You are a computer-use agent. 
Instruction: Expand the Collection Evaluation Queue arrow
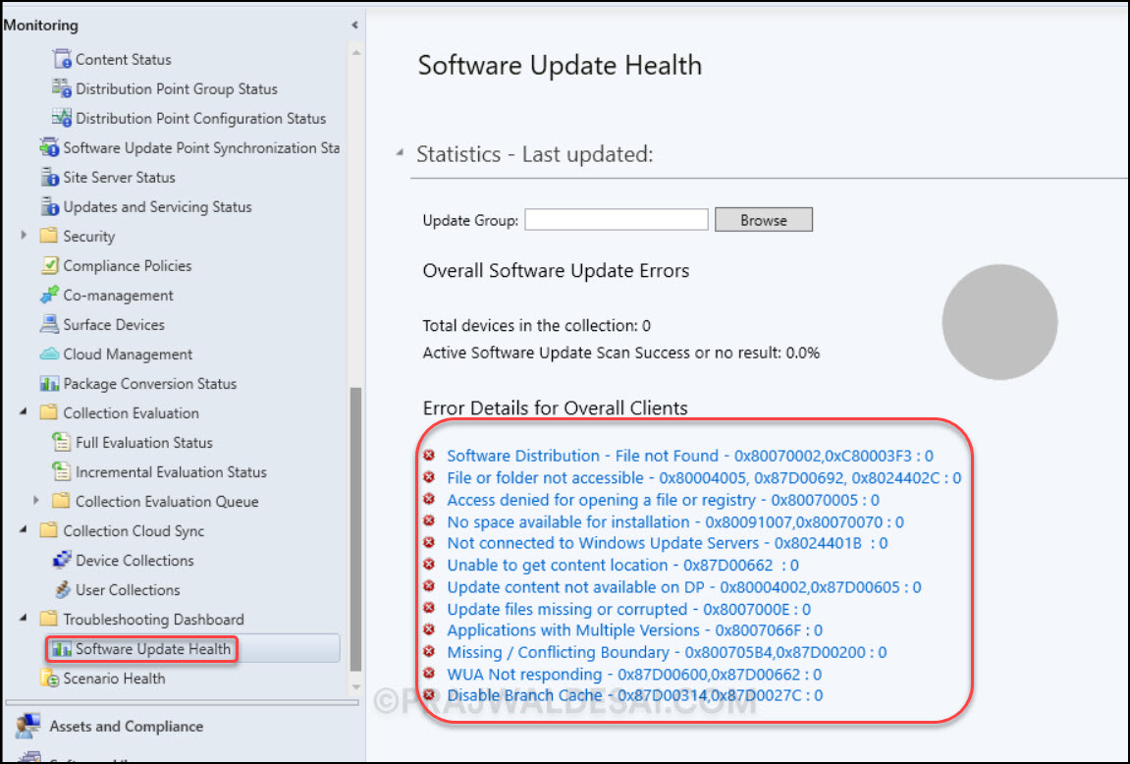point(36,500)
